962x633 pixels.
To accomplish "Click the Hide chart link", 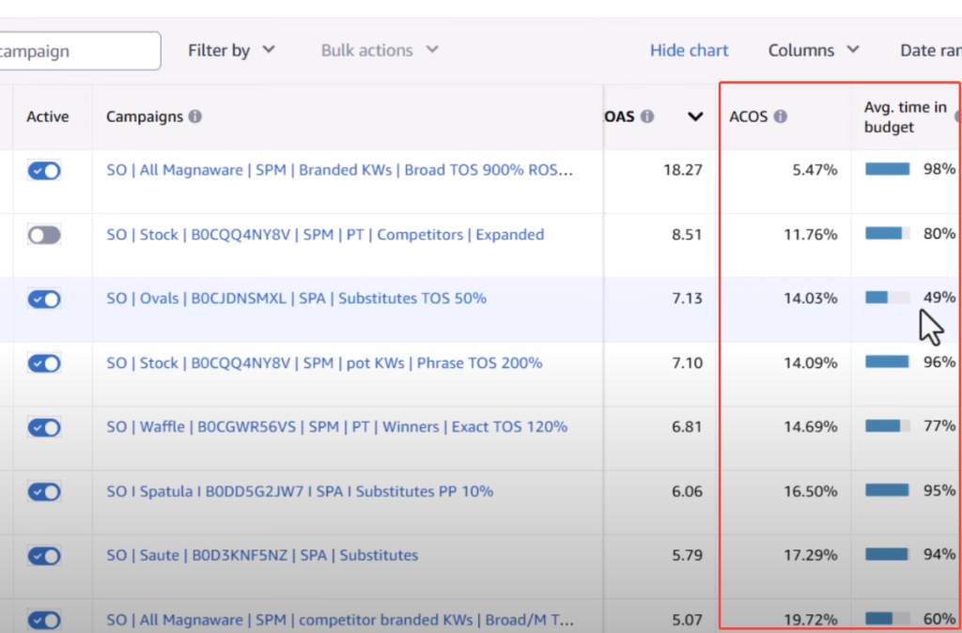I will tap(689, 51).
